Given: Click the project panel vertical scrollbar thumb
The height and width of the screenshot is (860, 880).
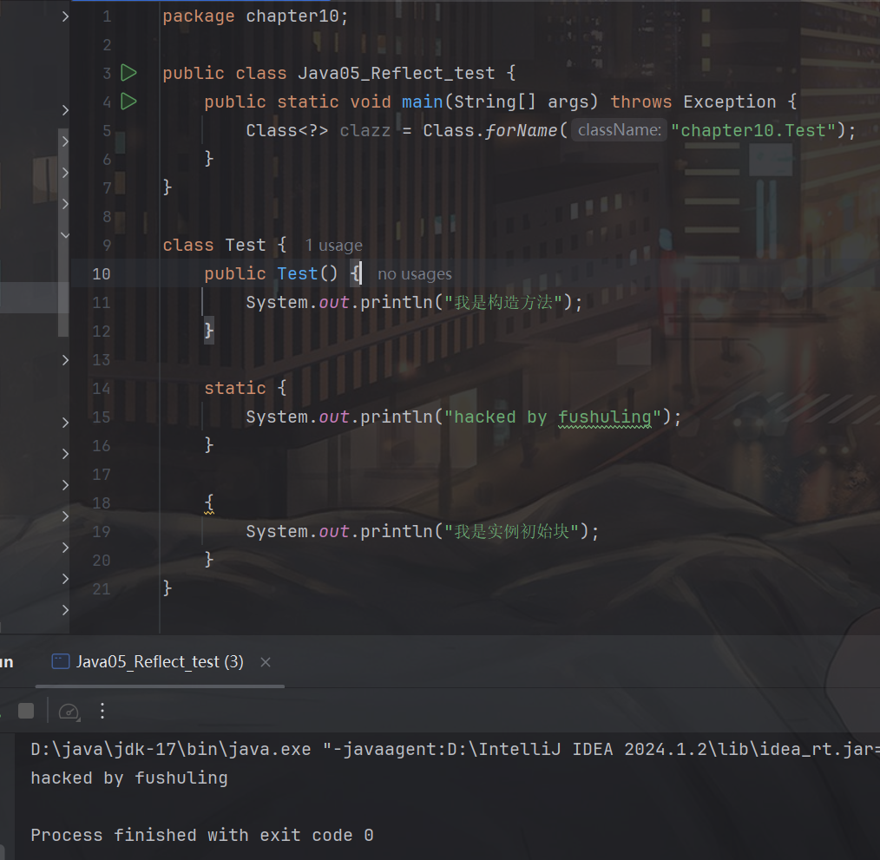Looking at the screenshot, I should [x=62, y=233].
